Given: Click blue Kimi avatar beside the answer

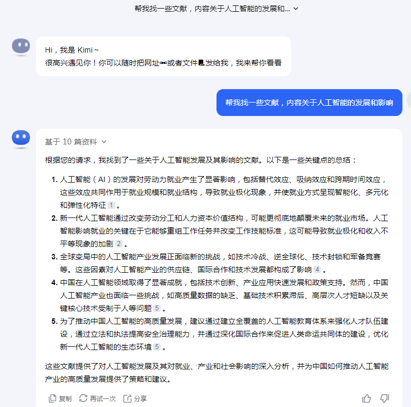Looking at the screenshot, I should coord(21,139).
